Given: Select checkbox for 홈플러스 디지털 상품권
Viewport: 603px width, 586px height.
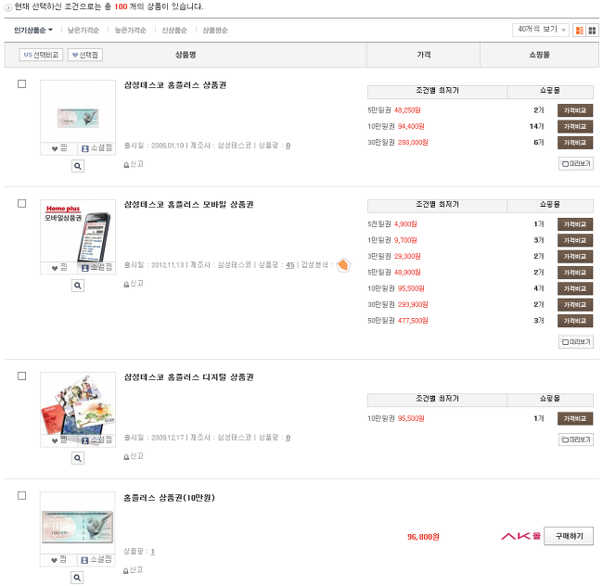Looking at the screenshot, I should tap(22, 376).
